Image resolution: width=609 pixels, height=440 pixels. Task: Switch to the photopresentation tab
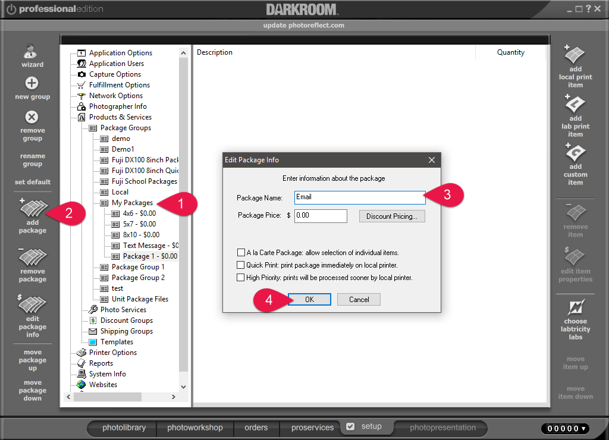tap(442, 428)
